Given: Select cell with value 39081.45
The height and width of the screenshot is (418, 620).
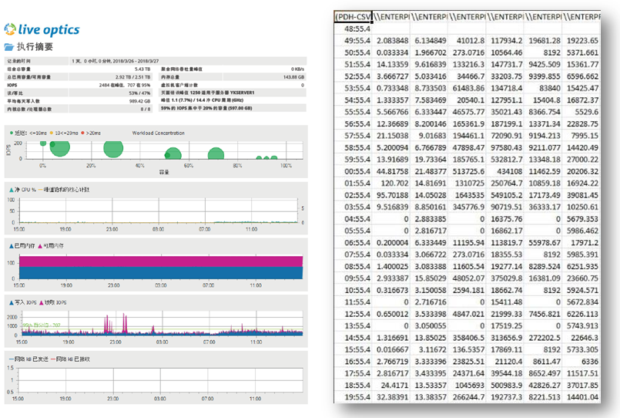Looking at the screenshot, I should coord(581,195).
